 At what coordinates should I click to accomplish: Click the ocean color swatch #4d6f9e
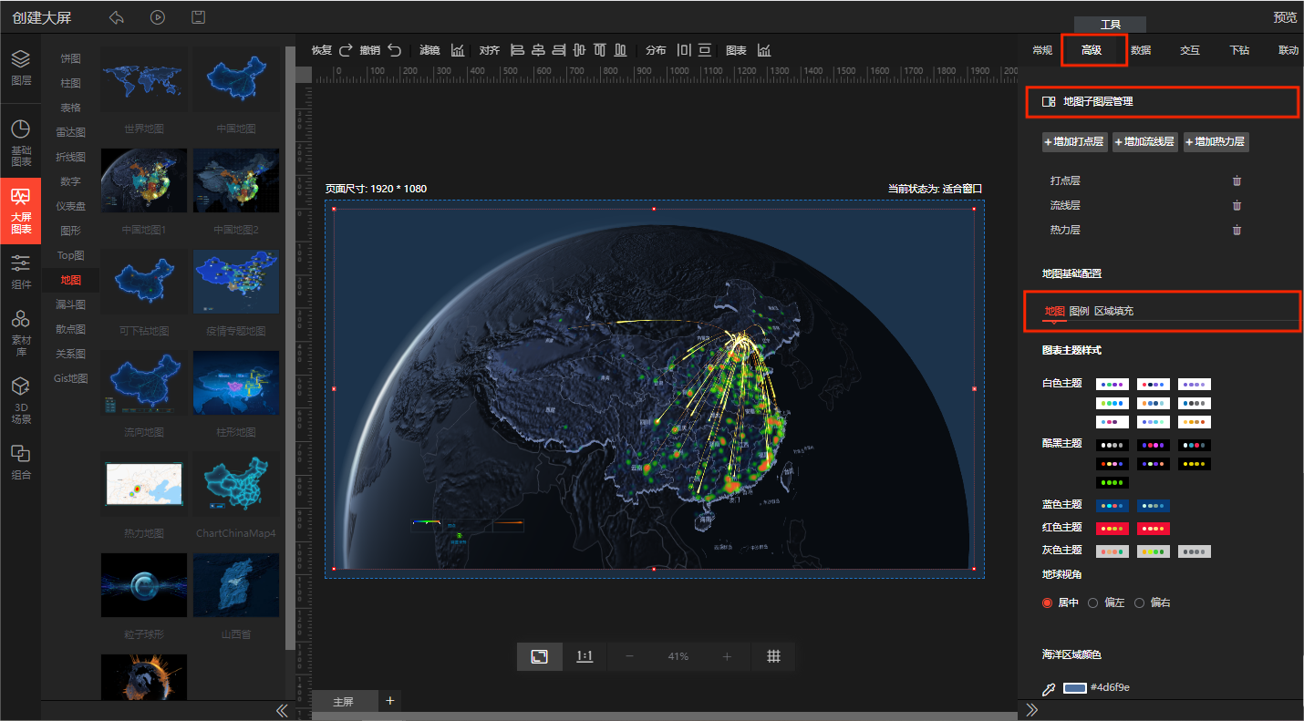coord(1075,687)
